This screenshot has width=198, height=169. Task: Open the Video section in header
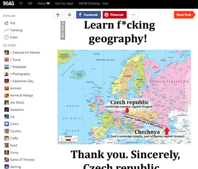[44, 4]
